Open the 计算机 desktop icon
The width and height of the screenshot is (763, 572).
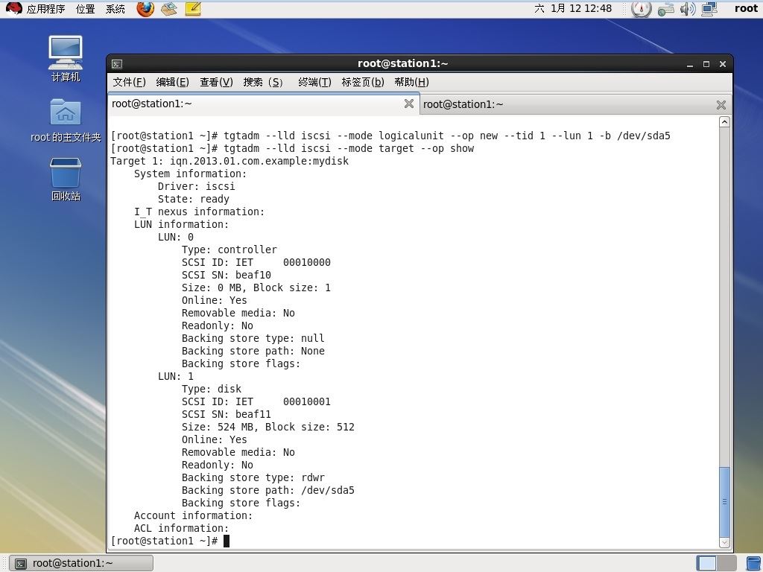[66, 58]
